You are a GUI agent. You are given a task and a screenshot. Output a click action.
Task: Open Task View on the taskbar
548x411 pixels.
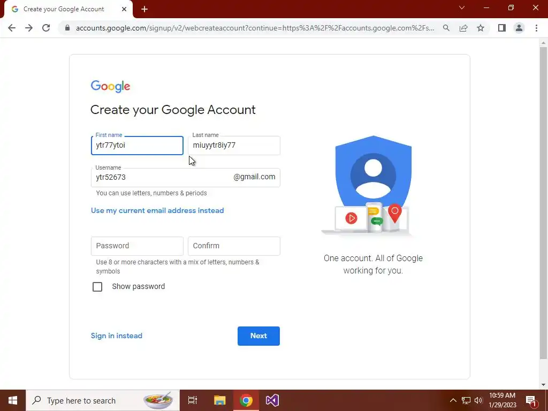(193, 400)
